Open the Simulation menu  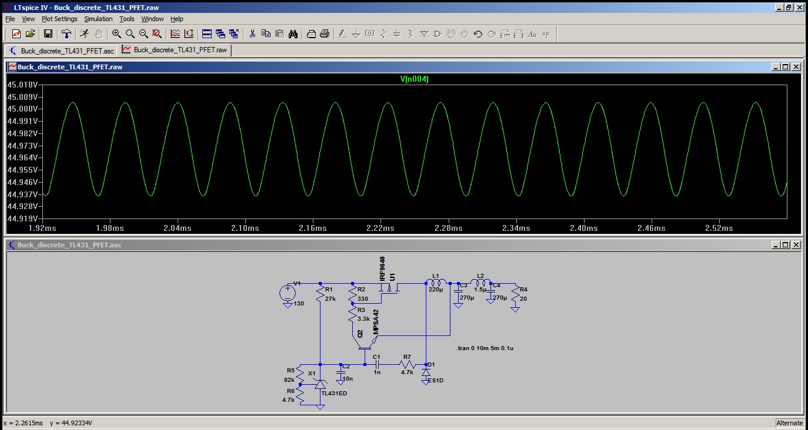coord(98,19)
